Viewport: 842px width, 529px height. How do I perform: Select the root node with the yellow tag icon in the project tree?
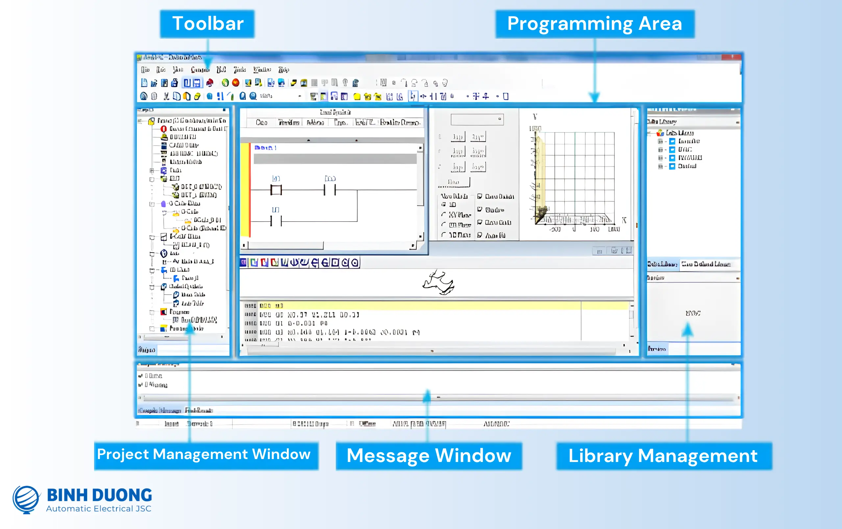click(188, 121)
